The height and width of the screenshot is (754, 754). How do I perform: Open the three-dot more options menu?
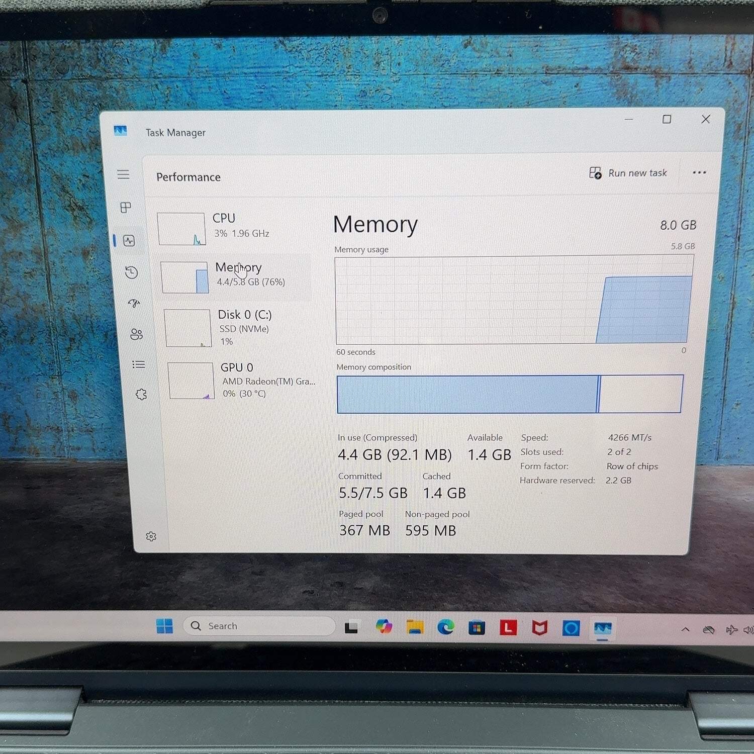coord(699,172)
